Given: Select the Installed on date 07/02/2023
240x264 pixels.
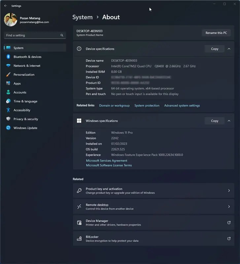Looking at the screenshot, I should [119, 144].
